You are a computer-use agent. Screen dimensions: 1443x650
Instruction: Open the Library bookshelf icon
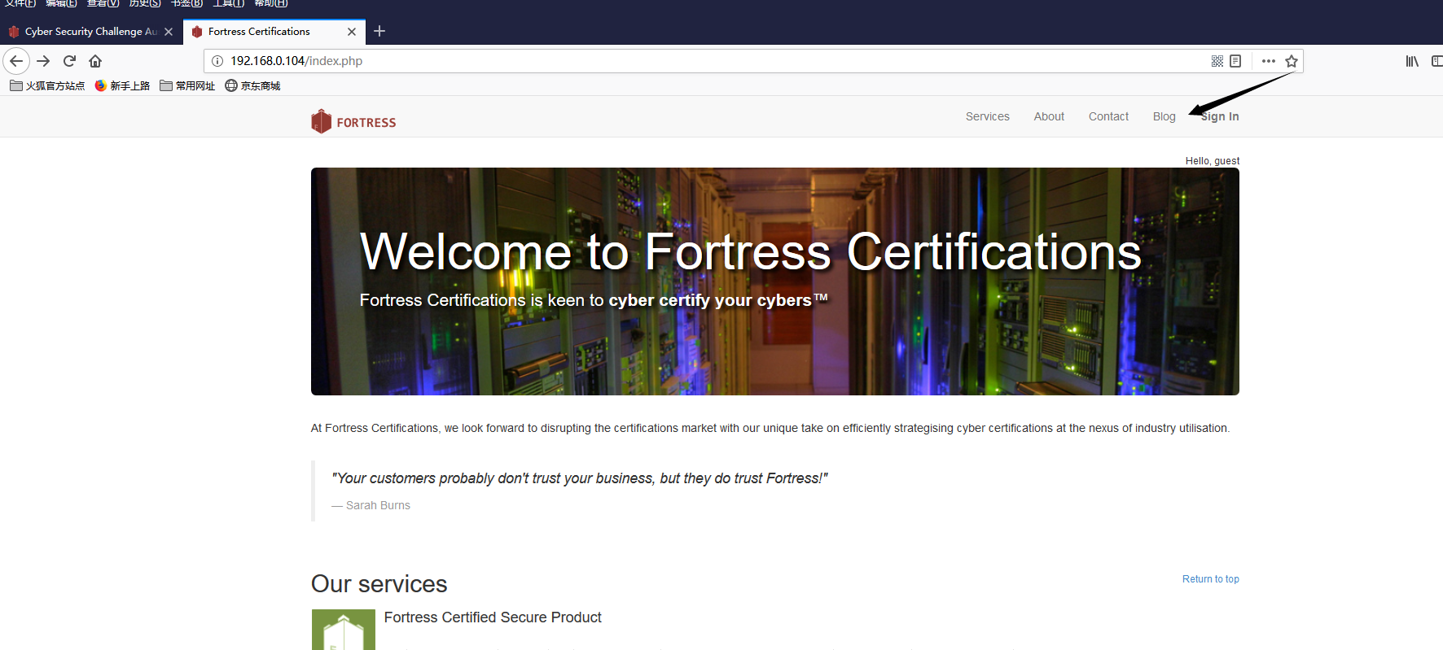click(x=1412, y=61)
